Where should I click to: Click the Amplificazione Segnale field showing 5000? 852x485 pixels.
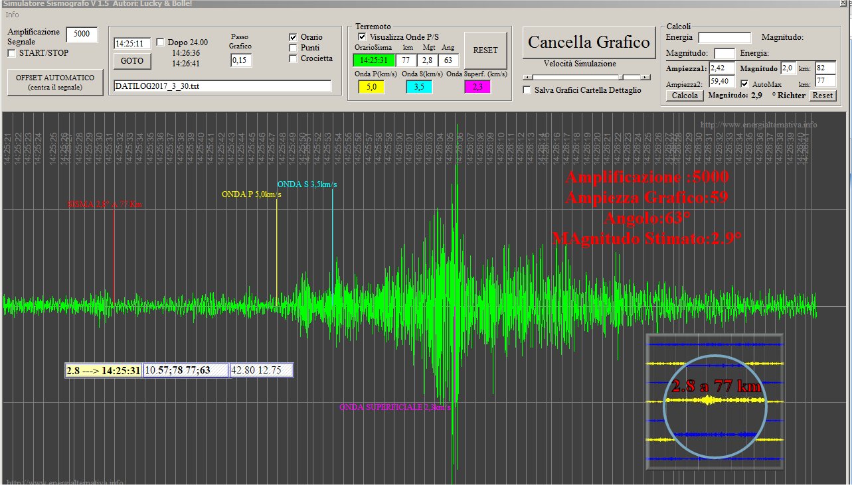(82, 35)
